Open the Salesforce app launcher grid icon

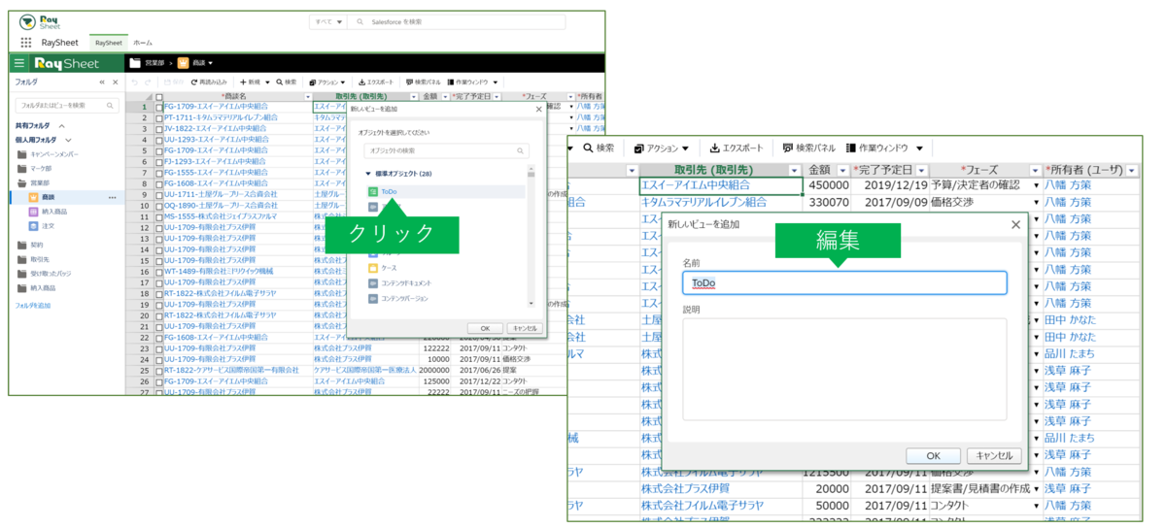point(25,43)
